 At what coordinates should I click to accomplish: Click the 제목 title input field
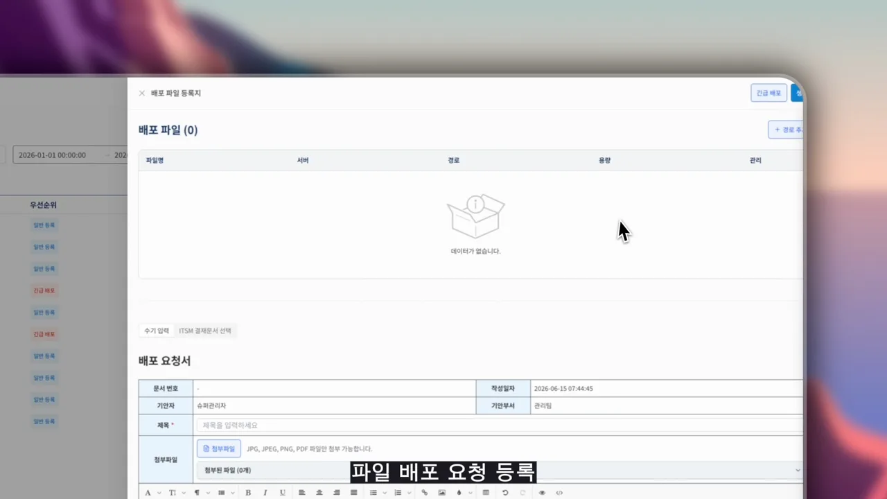[x=499, y=425]
